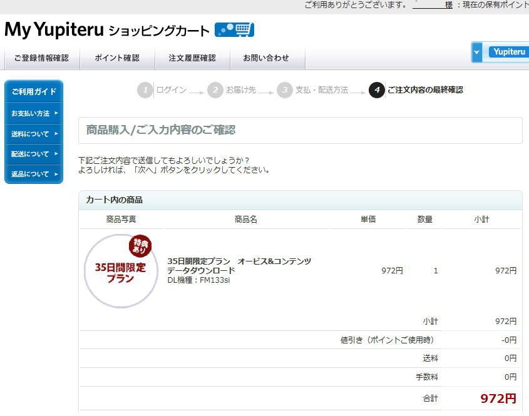Click step 2 お届け先 circle

(215, 90)
